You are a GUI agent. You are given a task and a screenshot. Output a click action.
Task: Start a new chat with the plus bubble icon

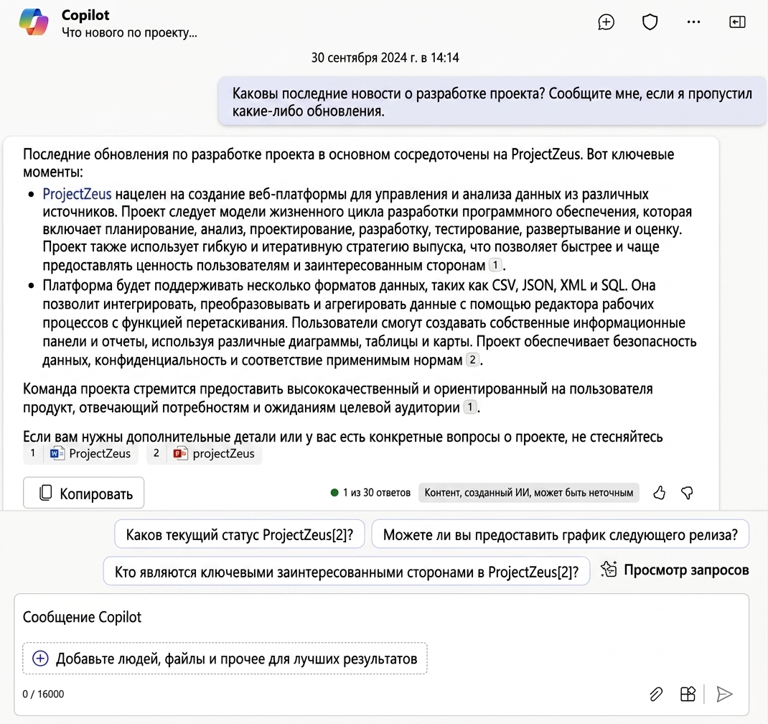tap(606, 22)
